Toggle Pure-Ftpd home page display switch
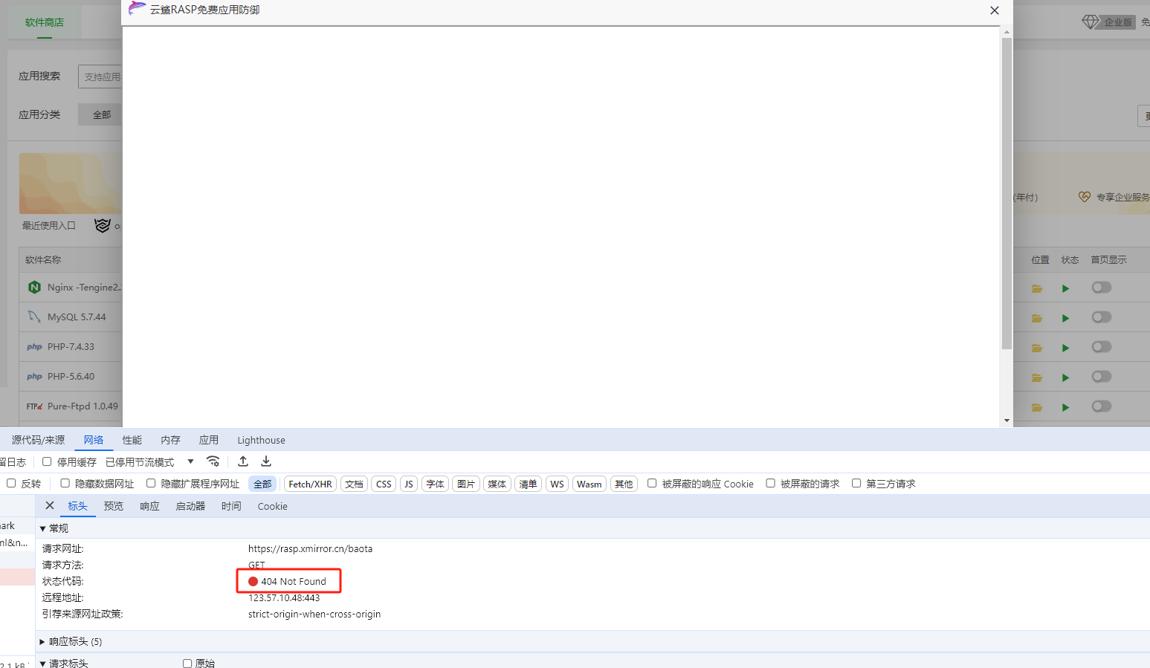 pos(1102,406)
